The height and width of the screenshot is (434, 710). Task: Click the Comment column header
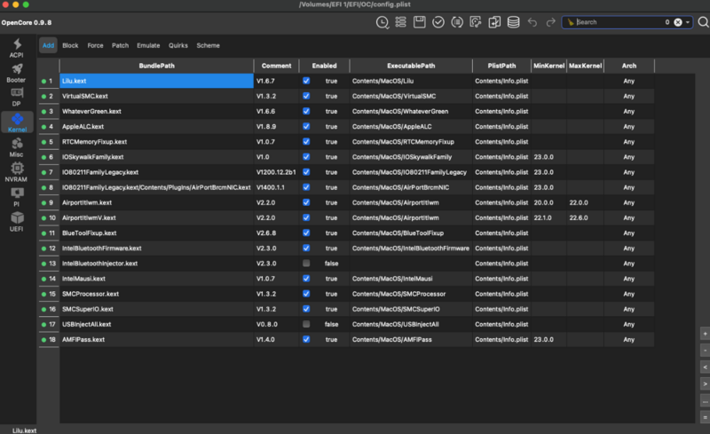[x=276, y=66]
